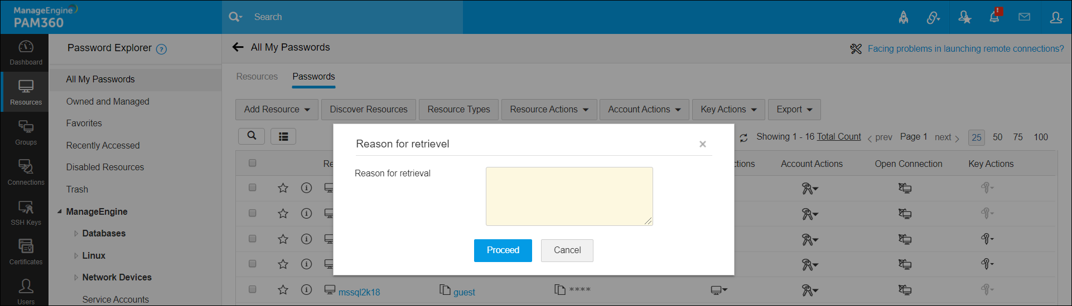The height and width of the screenshot is (306, 1072).
Task: Expand the Databases tree node
Action: point(76,234)
